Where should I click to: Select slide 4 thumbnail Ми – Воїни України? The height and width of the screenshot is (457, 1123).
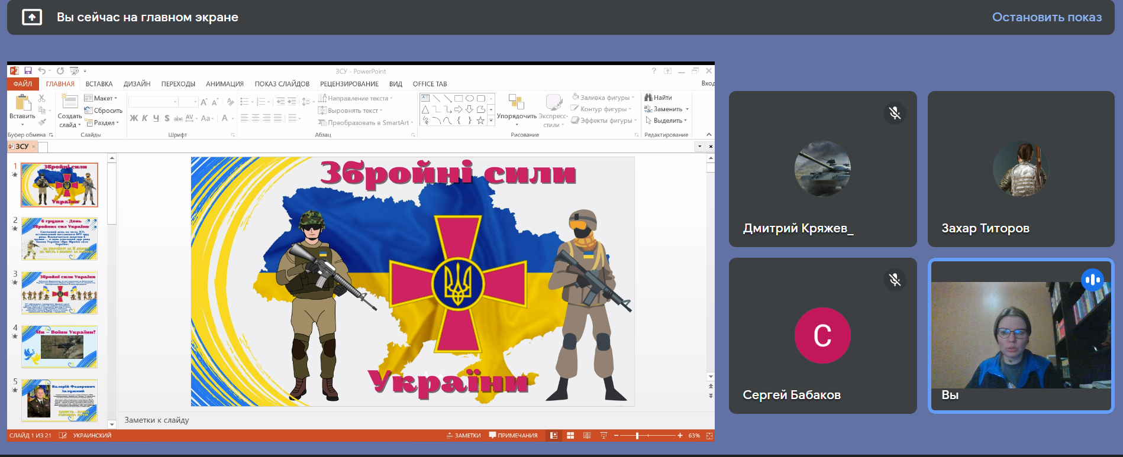click(59, 346)
